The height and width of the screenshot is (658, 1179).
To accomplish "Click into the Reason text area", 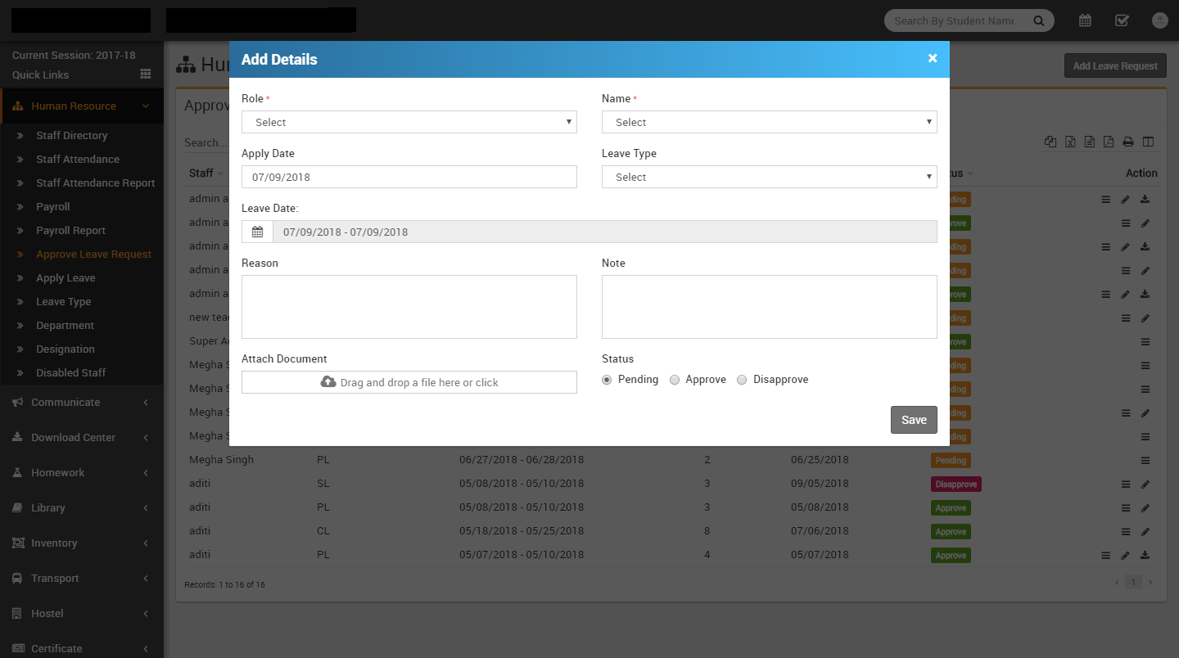I will (409, 307).
